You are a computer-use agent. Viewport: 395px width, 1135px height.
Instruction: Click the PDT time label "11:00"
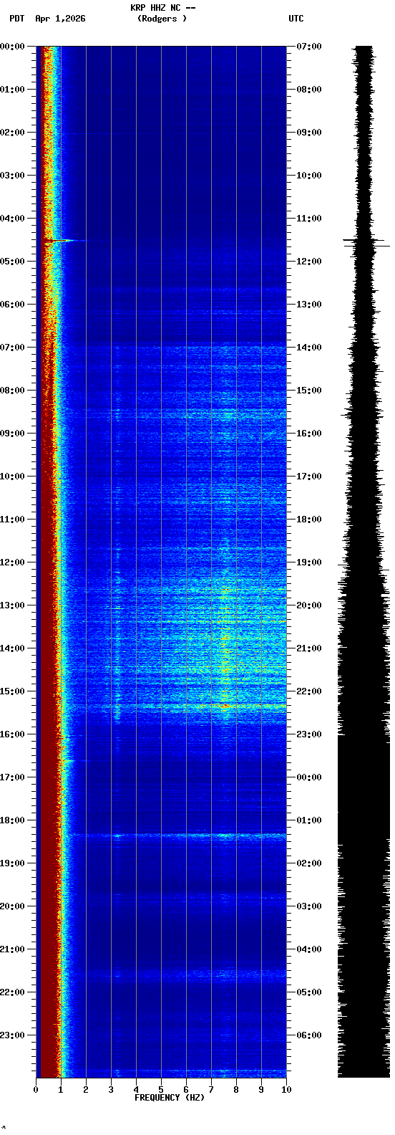click(12, 519)
